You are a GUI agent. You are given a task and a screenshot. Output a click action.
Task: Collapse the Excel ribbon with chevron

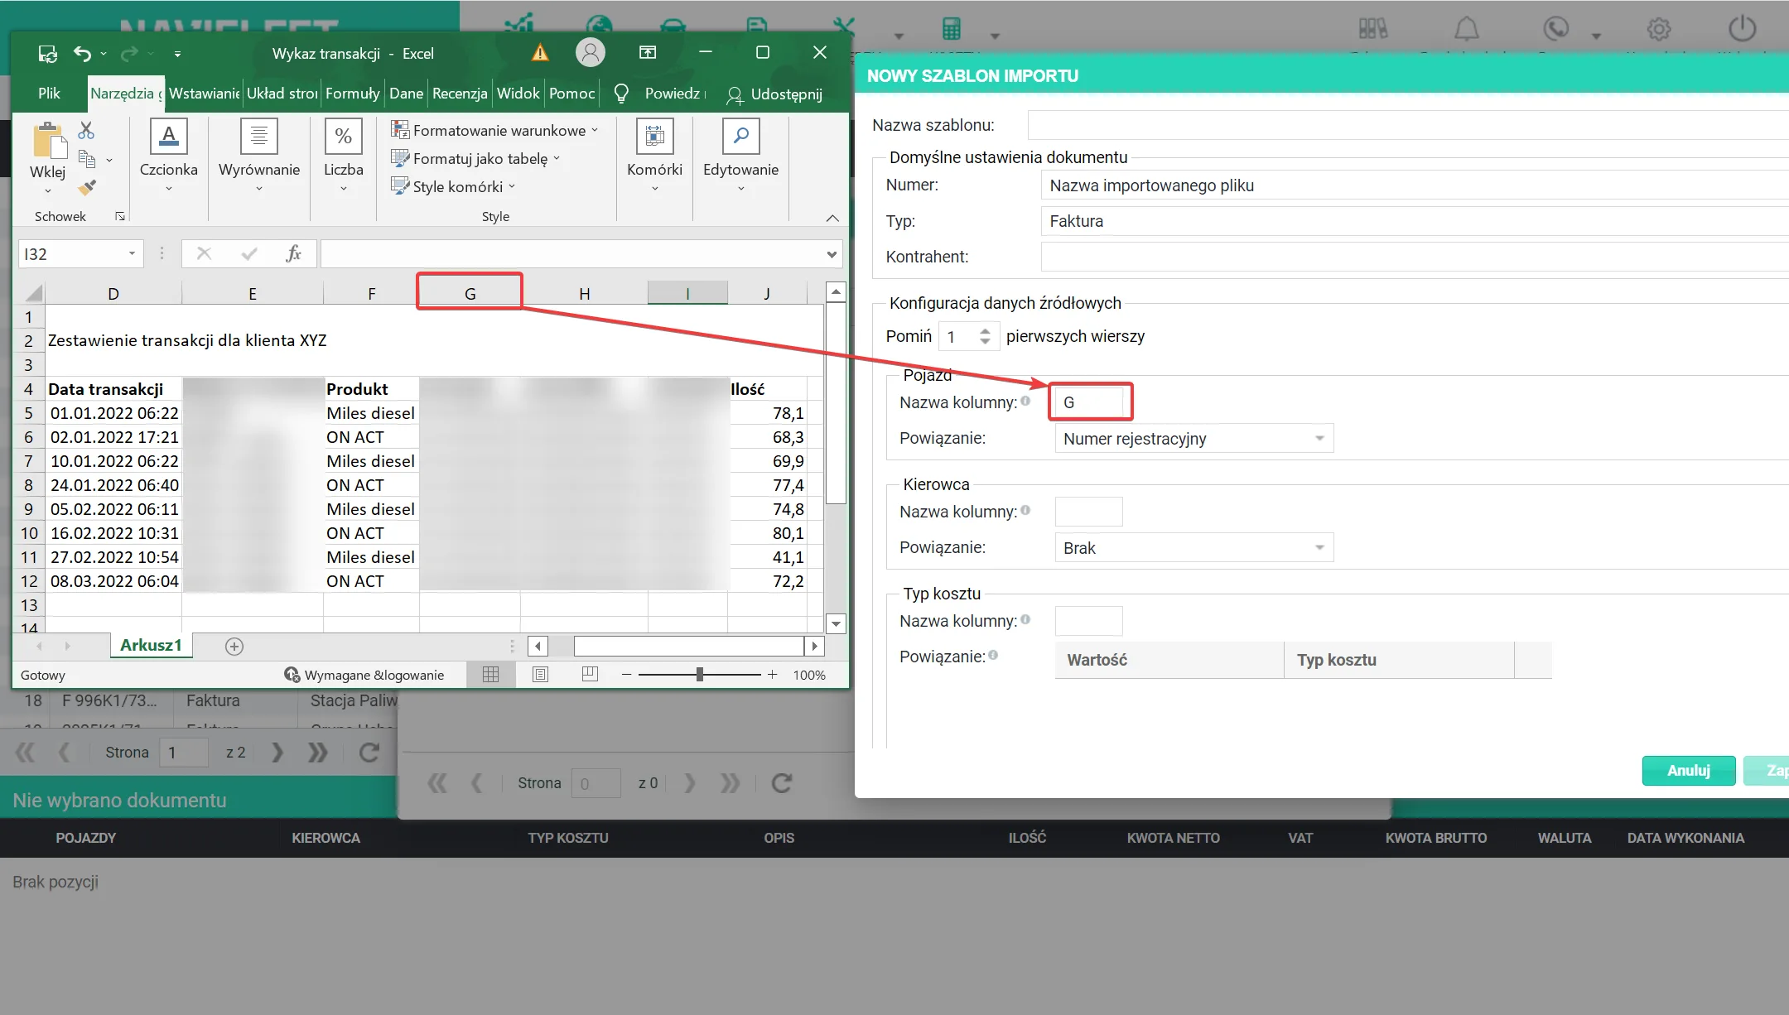tap(832, 218)
